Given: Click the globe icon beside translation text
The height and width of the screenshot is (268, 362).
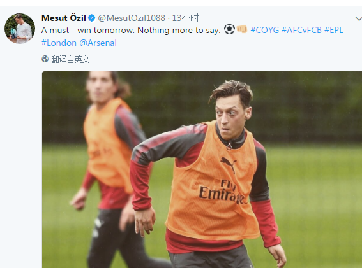Looking at the screenshot, I should click(45, 59).
